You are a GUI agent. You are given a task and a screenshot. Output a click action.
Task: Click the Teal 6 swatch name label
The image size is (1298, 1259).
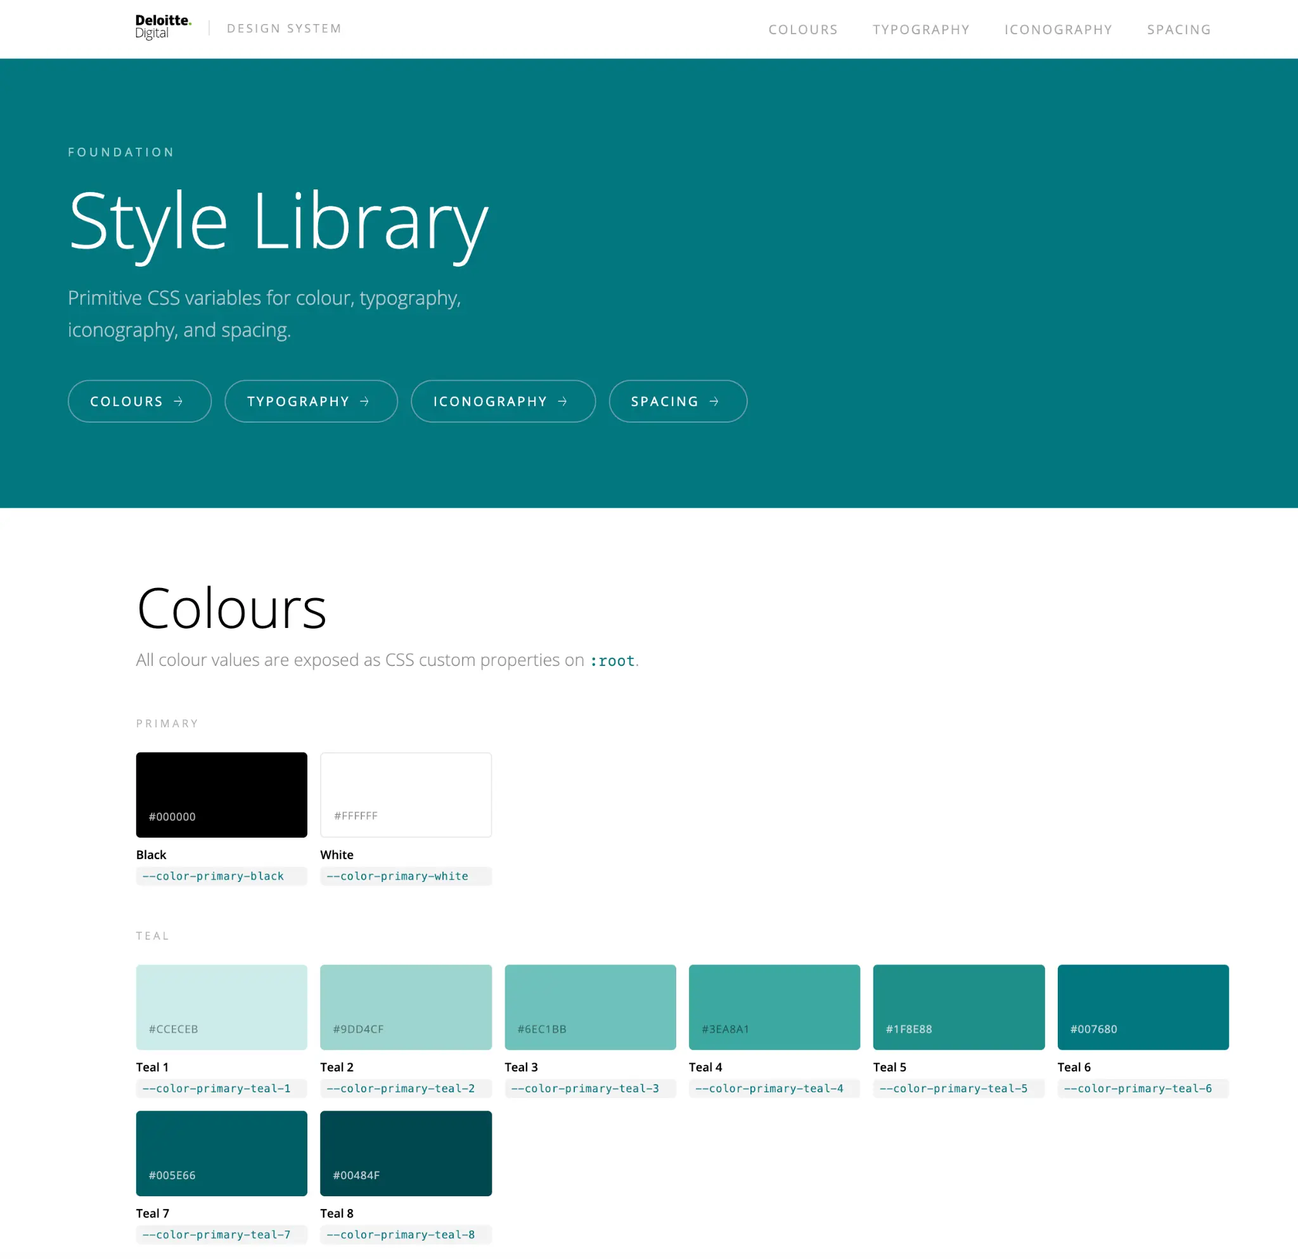[1074, 1067]
